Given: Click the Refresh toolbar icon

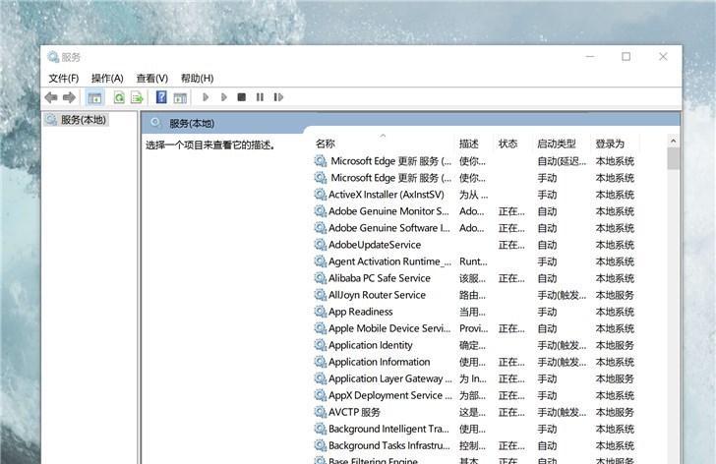Looking at the screenshot, I should [119, 97].
